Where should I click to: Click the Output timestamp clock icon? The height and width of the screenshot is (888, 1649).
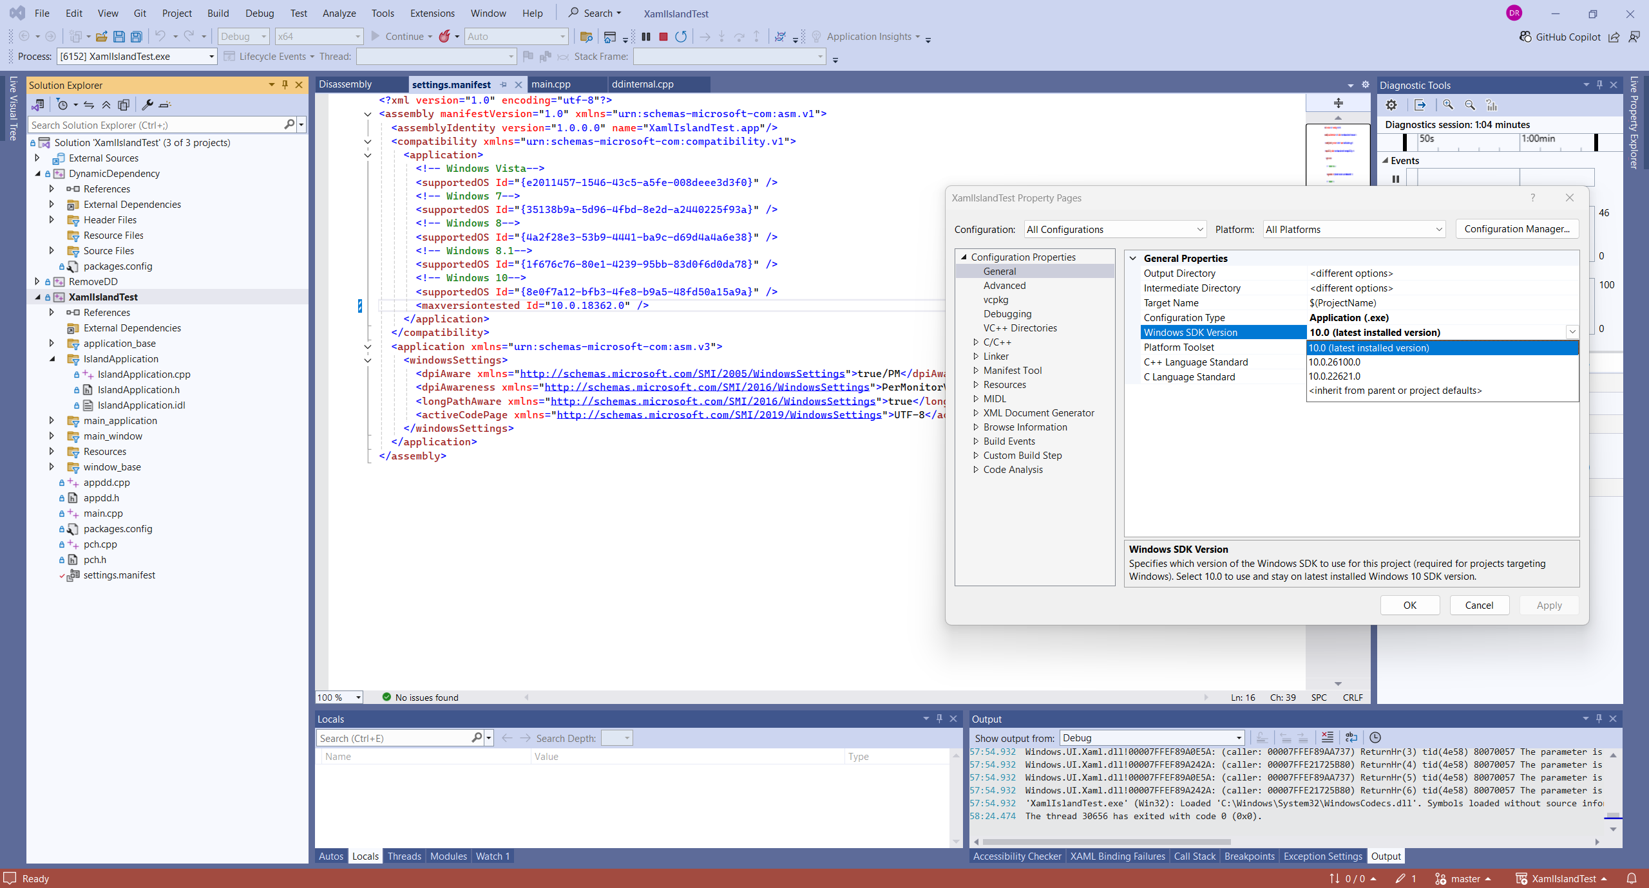tap(1375, 737)
